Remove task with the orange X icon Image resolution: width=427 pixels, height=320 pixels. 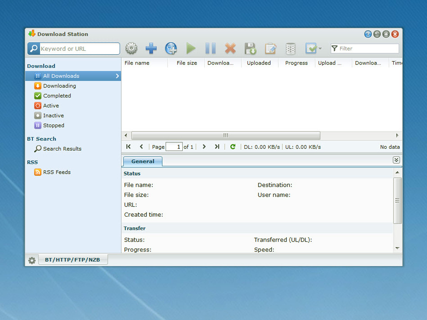pyautogui.click(x=230, y=48)
